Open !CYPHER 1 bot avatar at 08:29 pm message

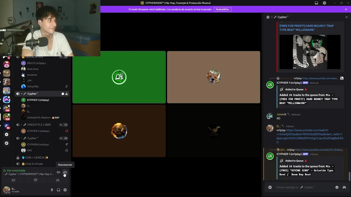coord(270,85)
